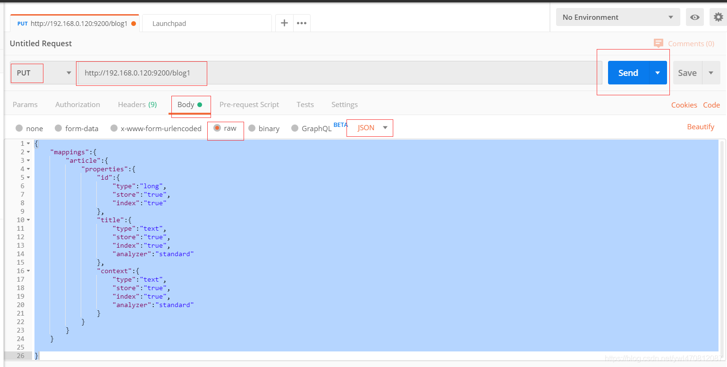Switch to the Launchpad tab
727x367 pixels.
tap(169, 24)
